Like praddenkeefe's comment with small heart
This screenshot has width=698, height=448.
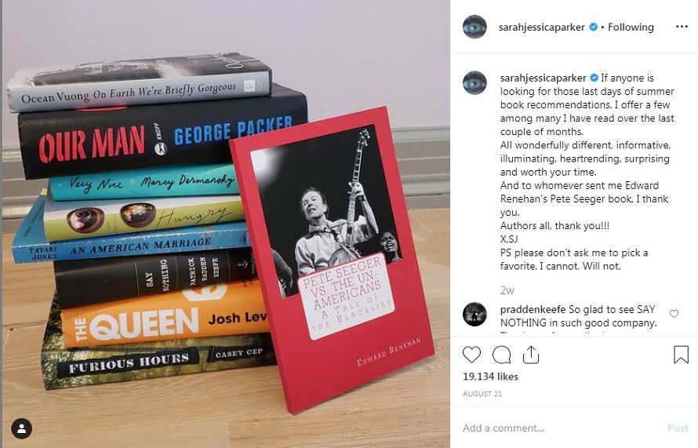pyautogui.click(x=674, y=314)
